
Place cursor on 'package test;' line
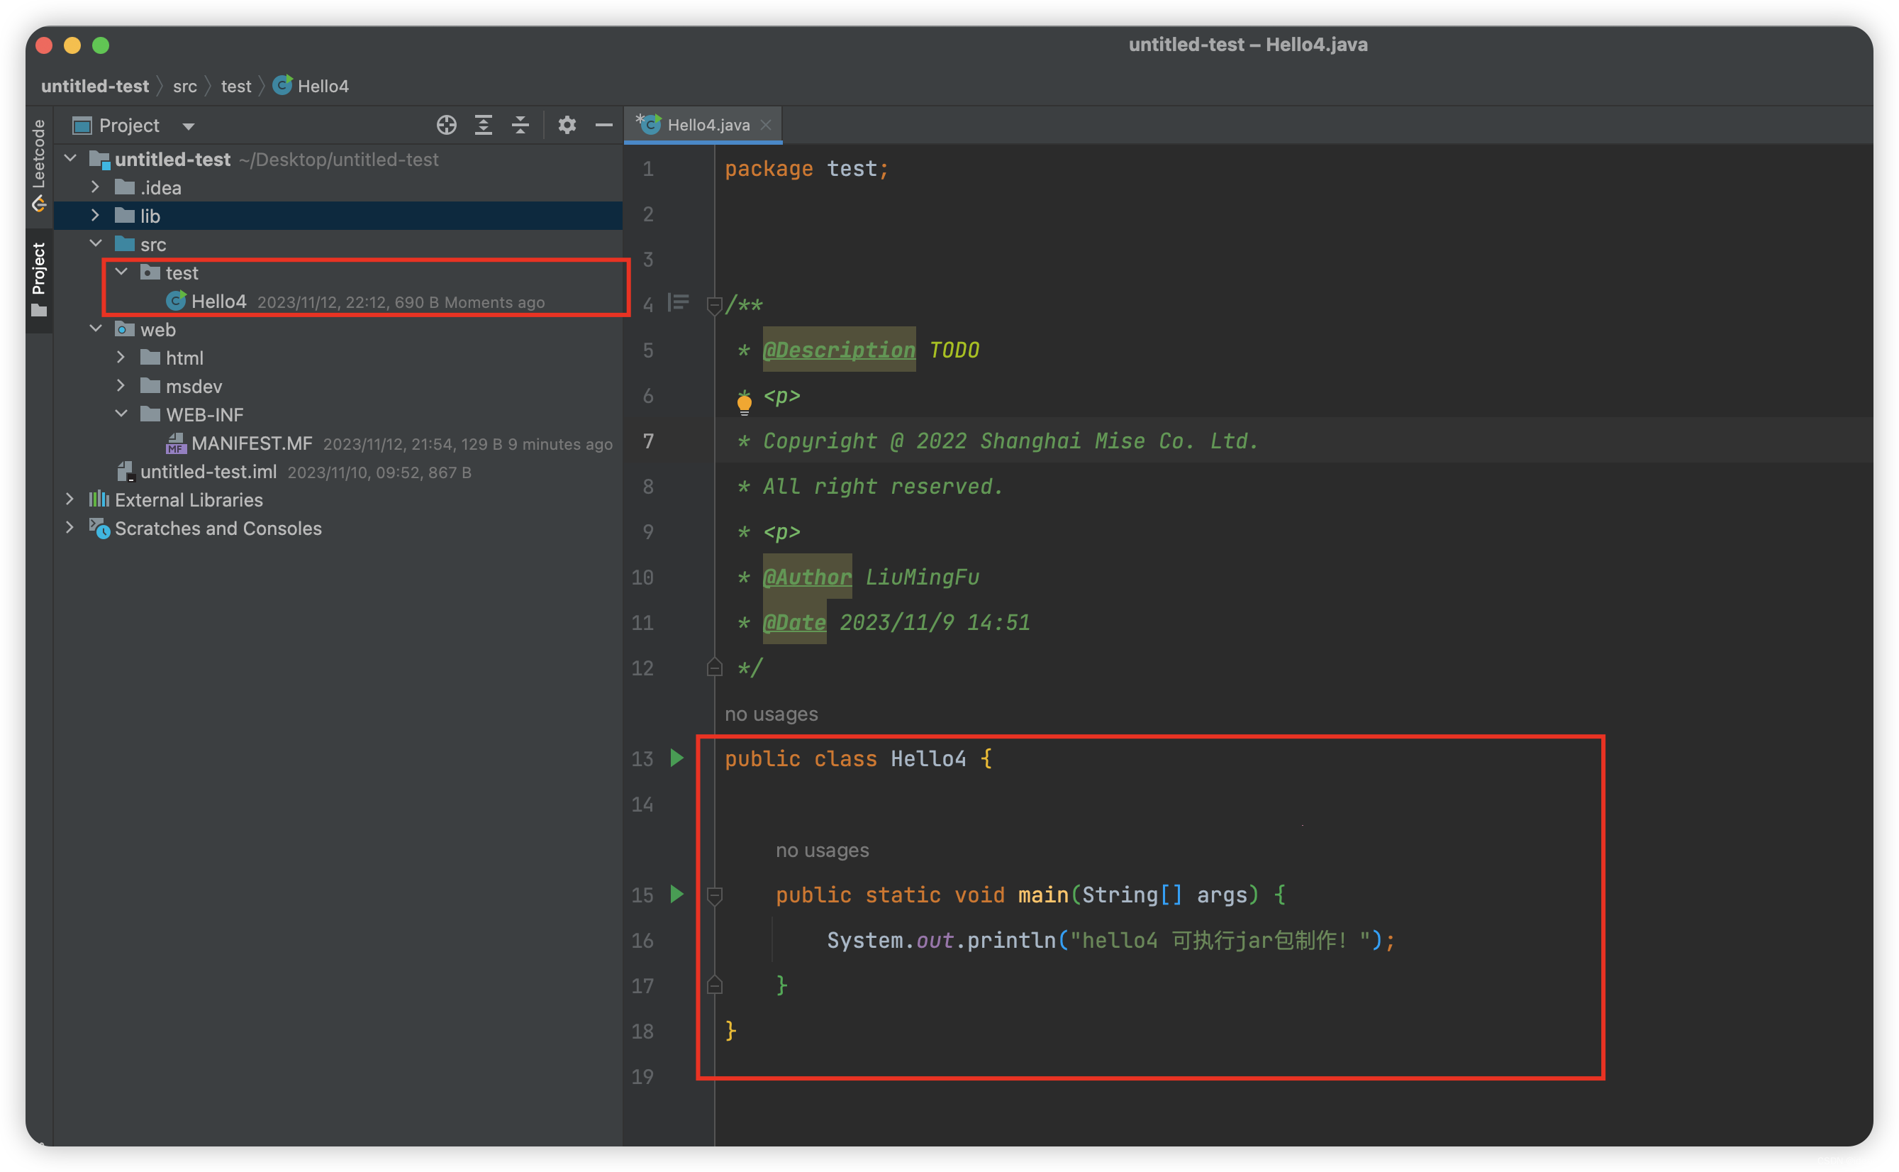[806, 168]
